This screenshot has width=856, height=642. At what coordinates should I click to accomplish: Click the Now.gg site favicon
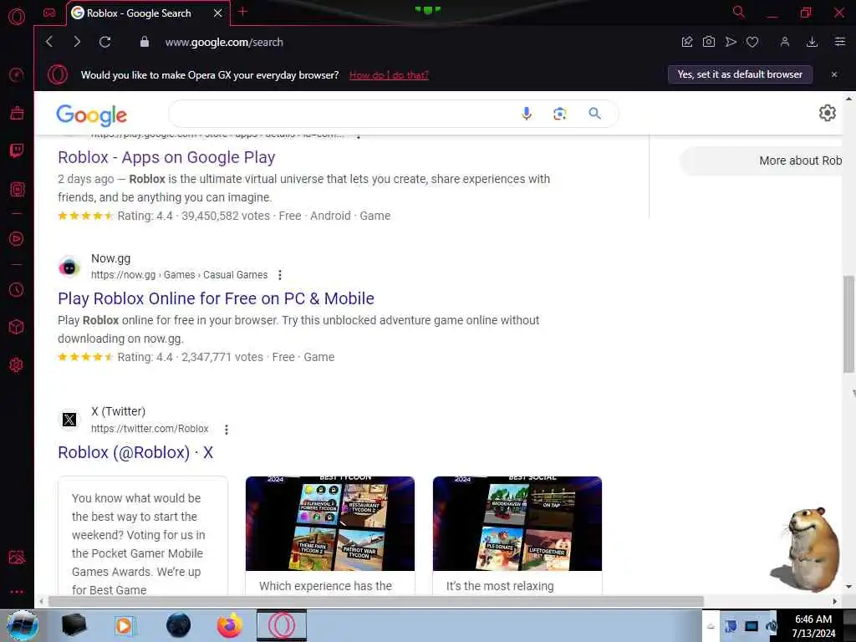point(69,267)
